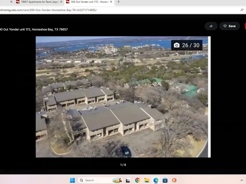This screenshot has height=184, width=246.
Task: Click the address bar URL
Action: coord(48,10)
